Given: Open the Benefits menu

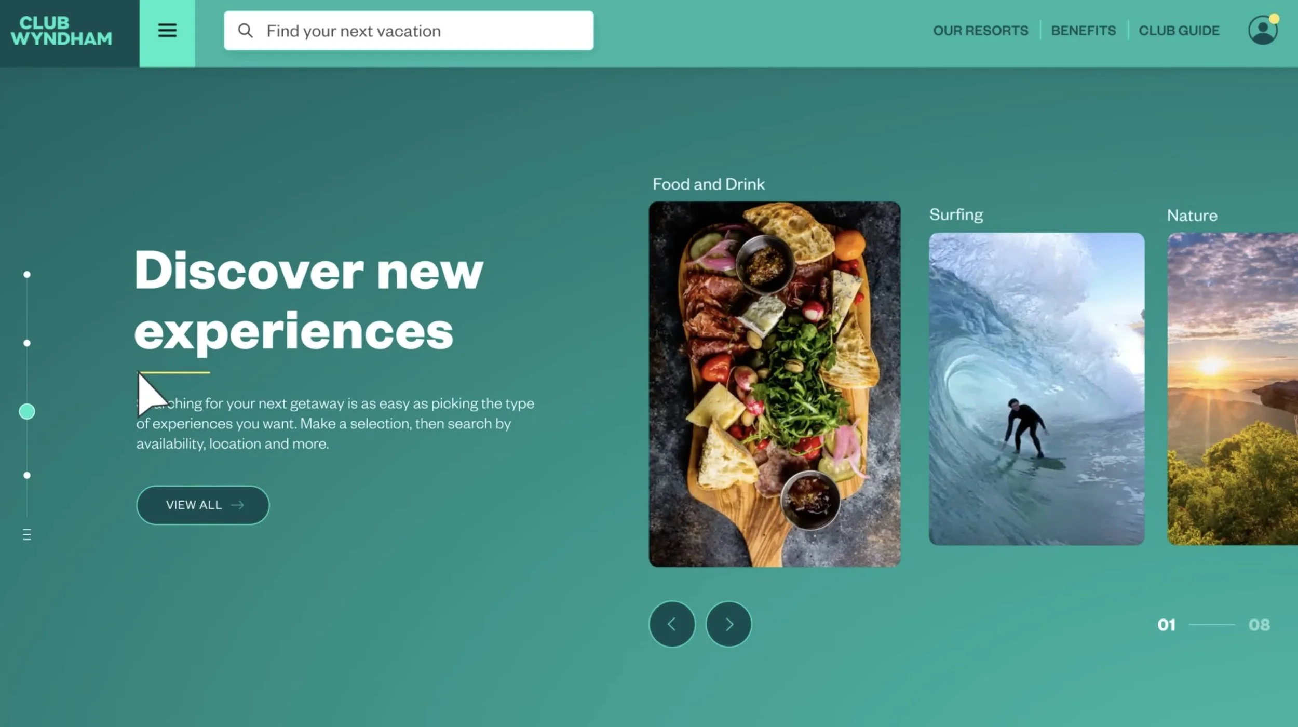Looking at the screenshot, I should point(1084,31).
